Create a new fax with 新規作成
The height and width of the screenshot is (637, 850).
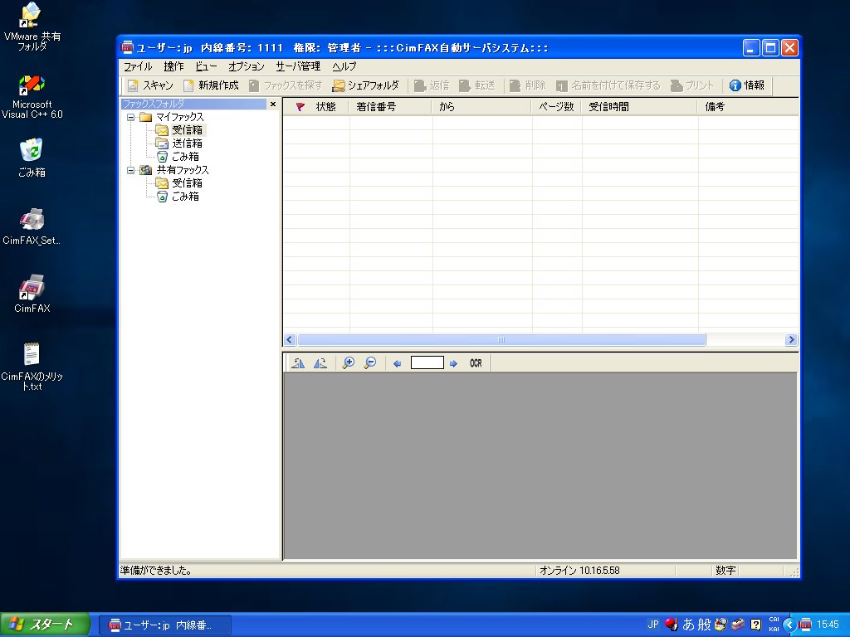pyautogui.click(x=211, y=85)
